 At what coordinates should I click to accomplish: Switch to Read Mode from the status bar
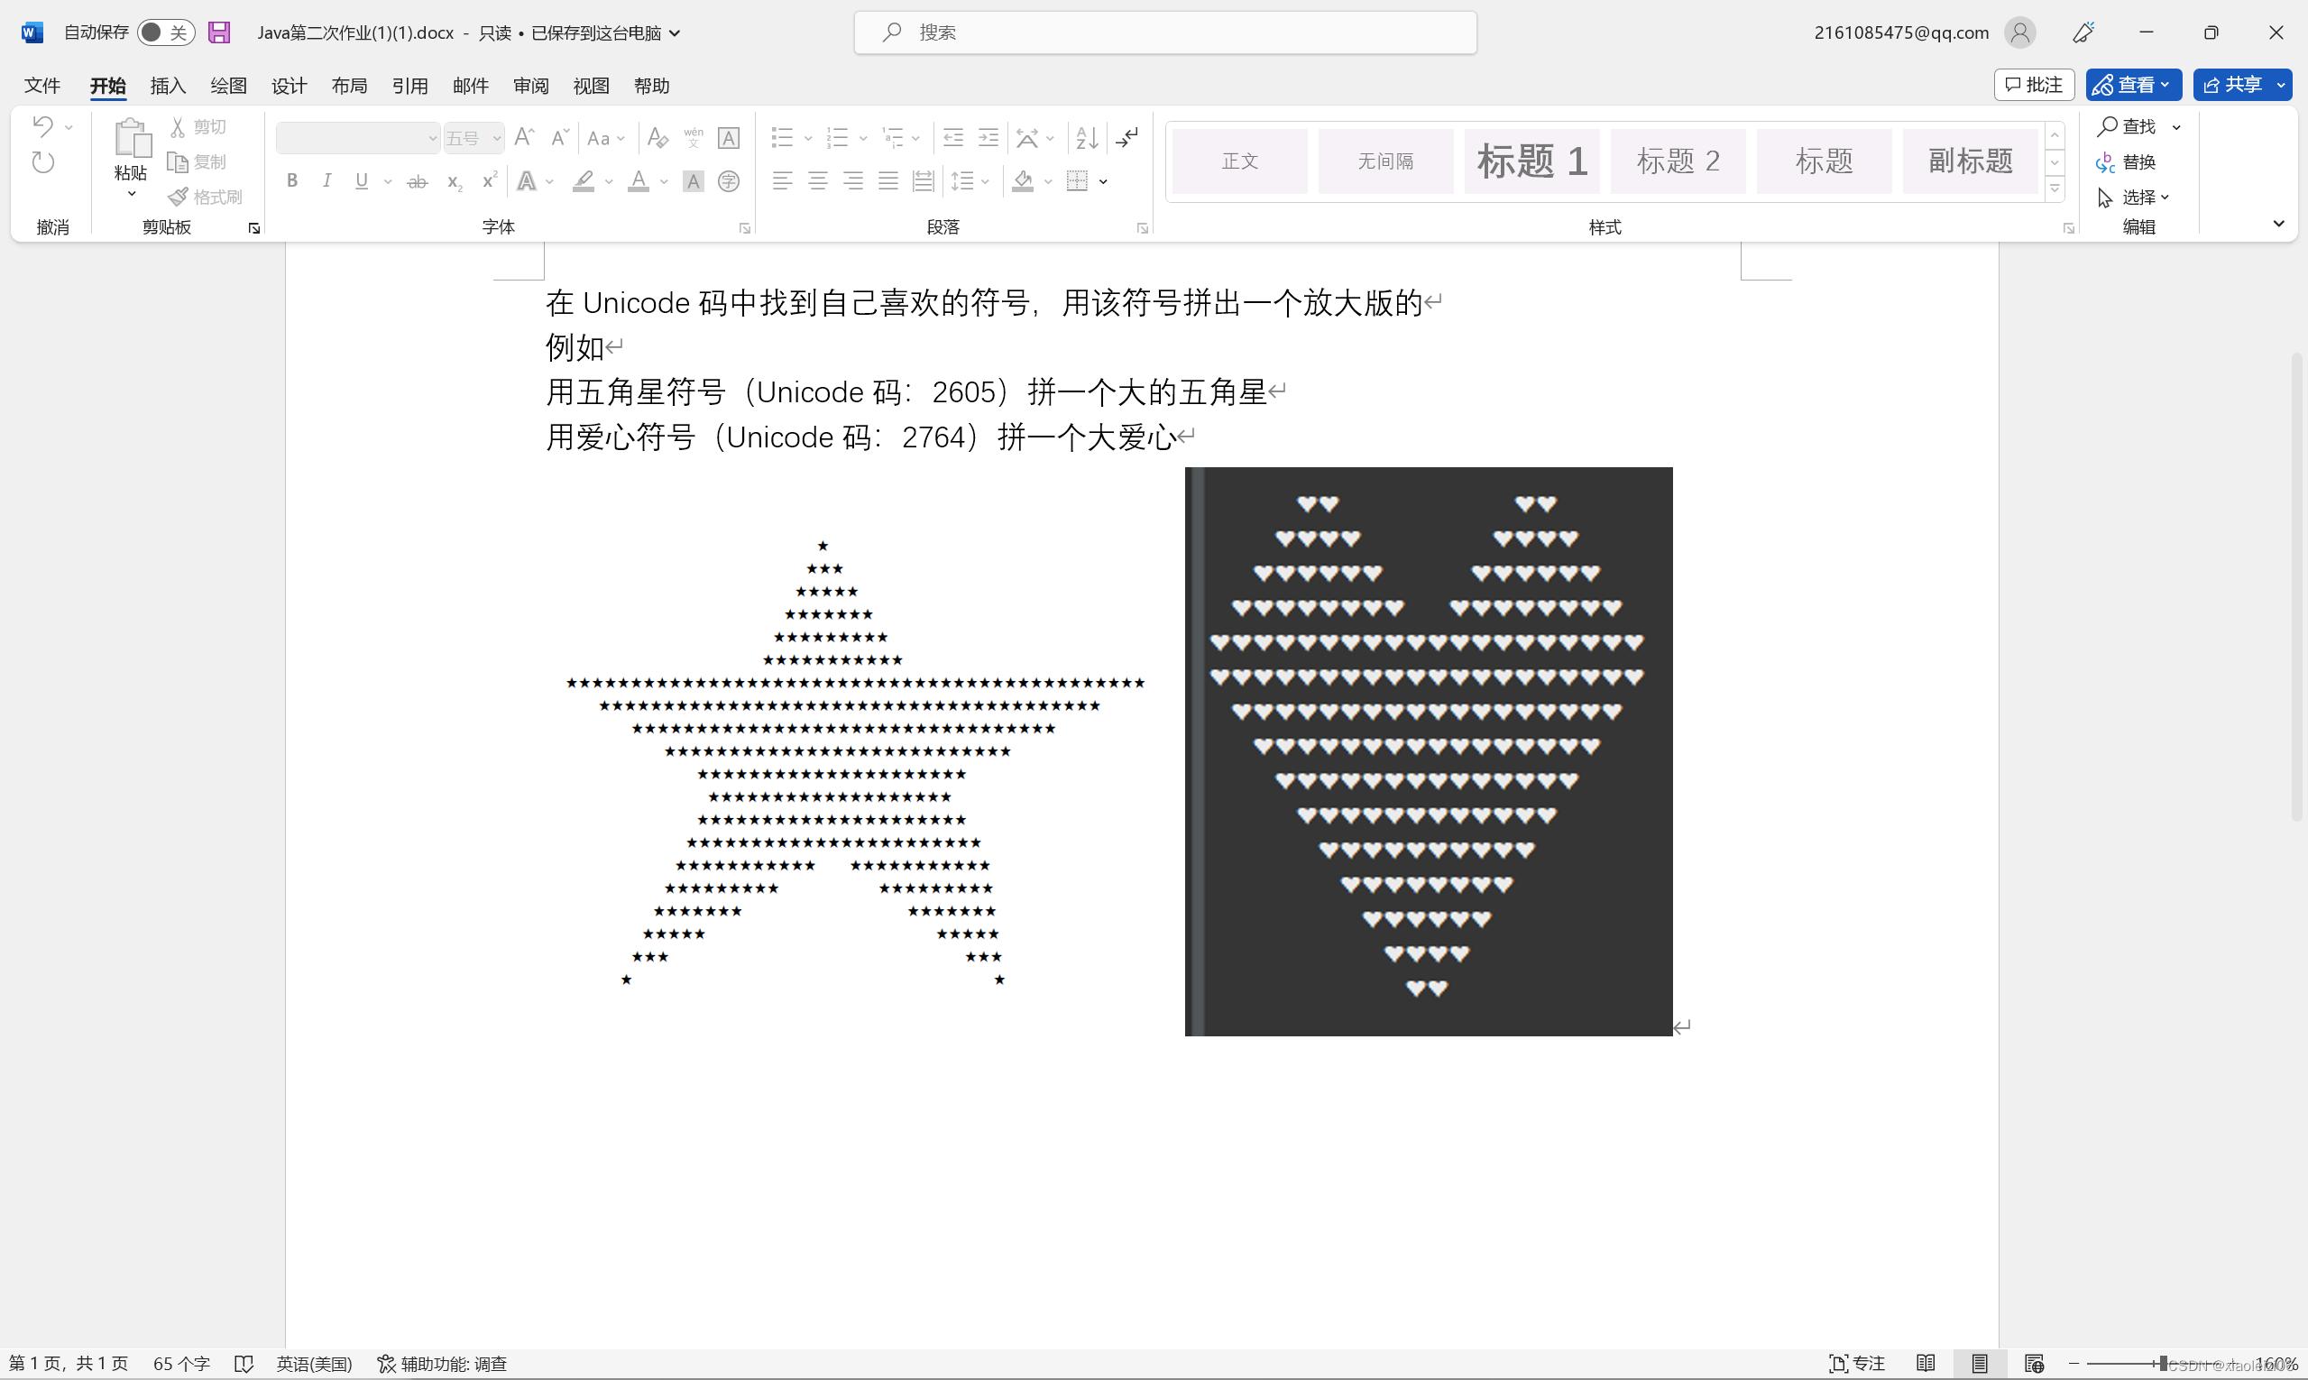click(x=1926, y=1362)
